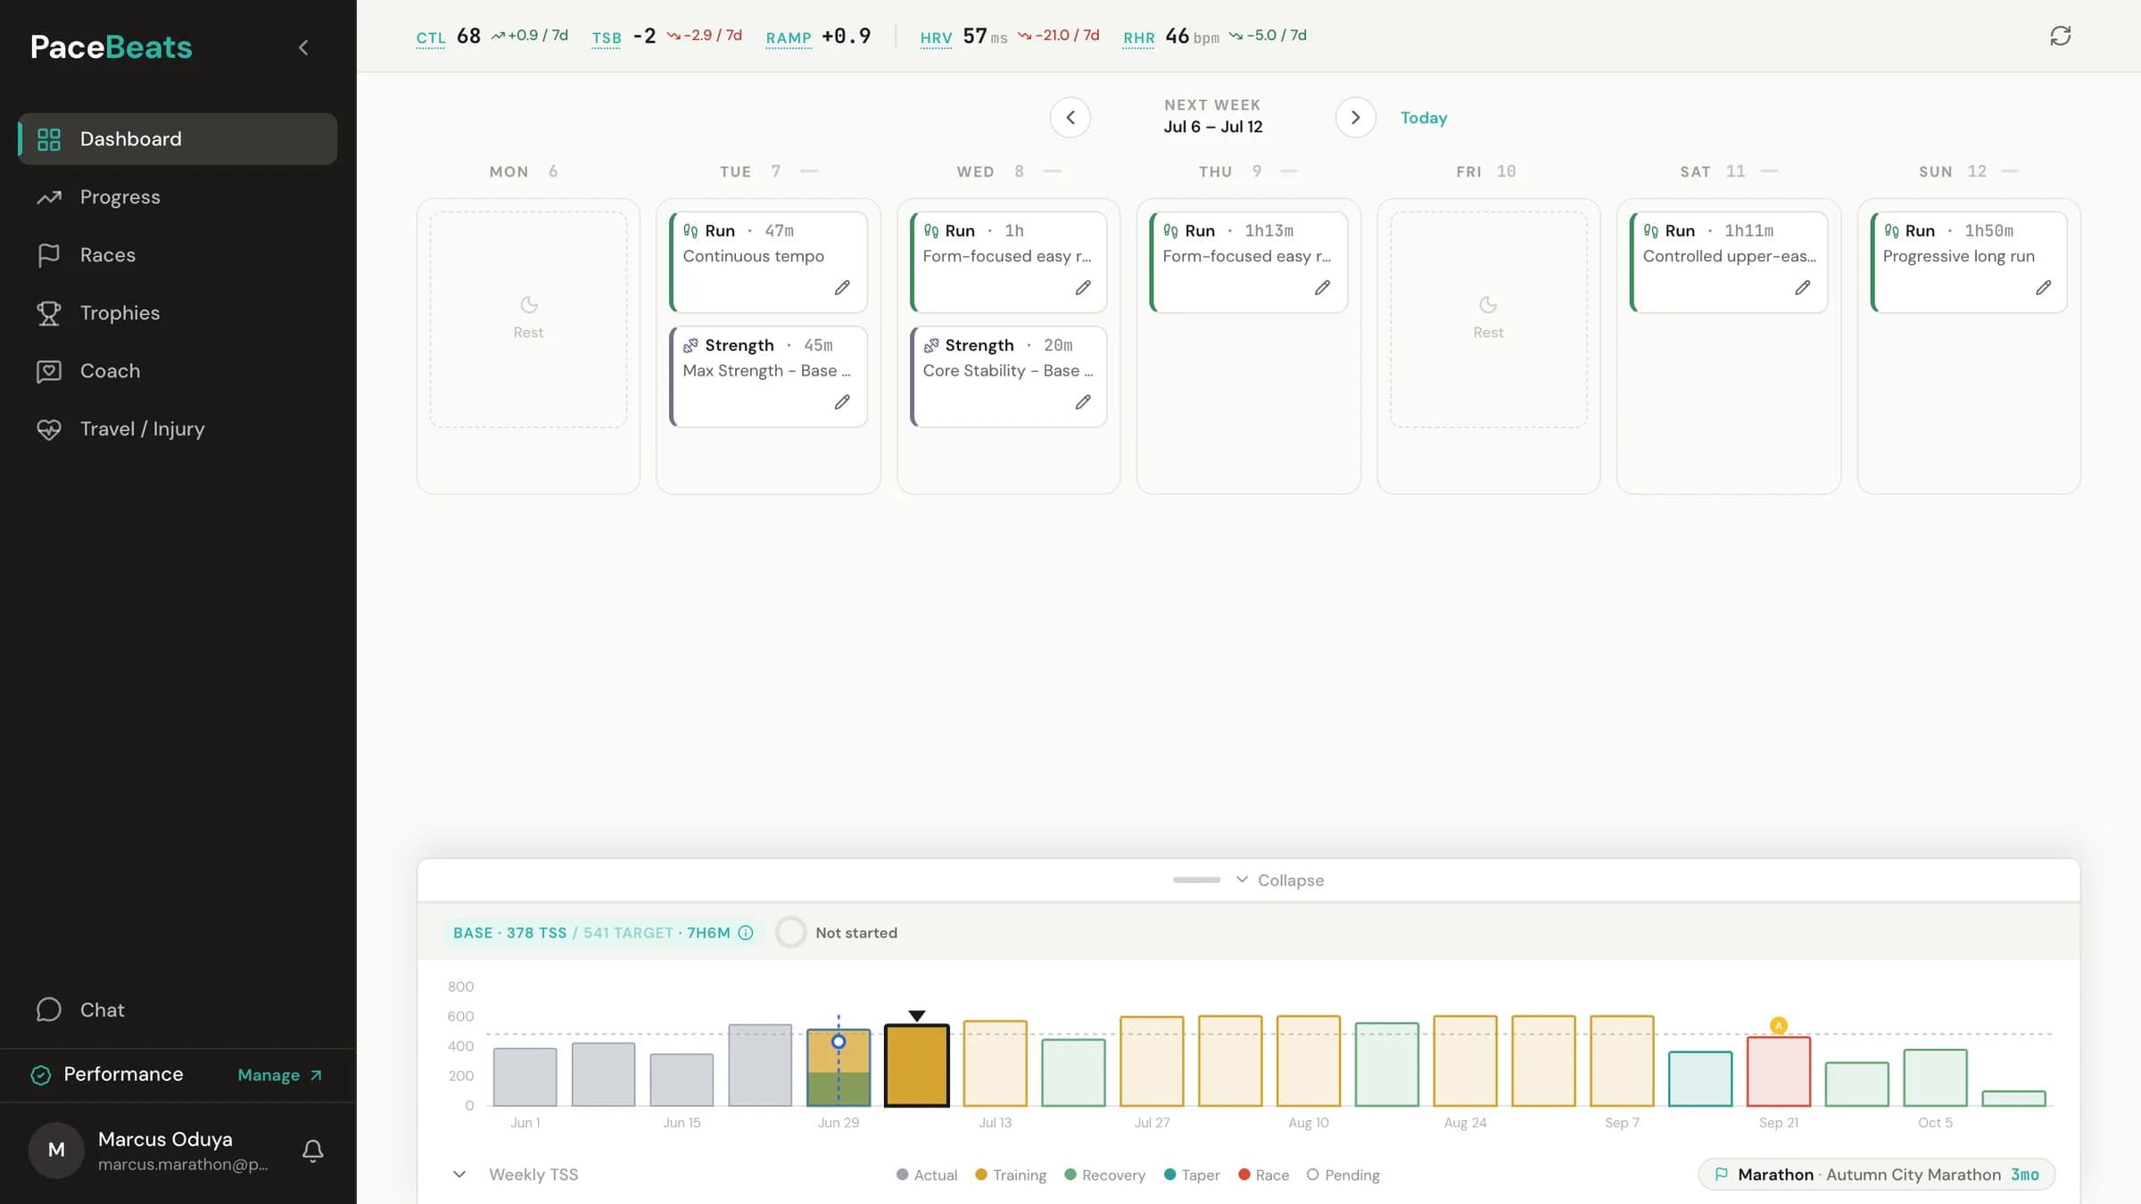The height and width of the screenshot is (1204, 2141).
Task: Open Saturday 11 day header
Action: pos(1729,171)
